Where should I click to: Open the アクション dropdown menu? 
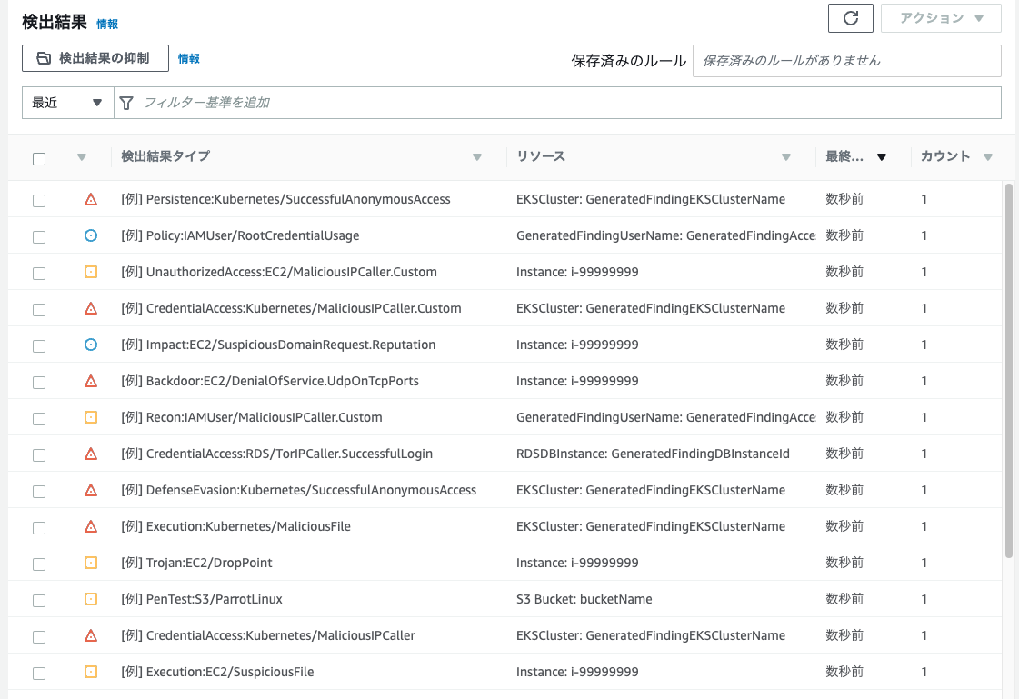(x=941, y=18)
